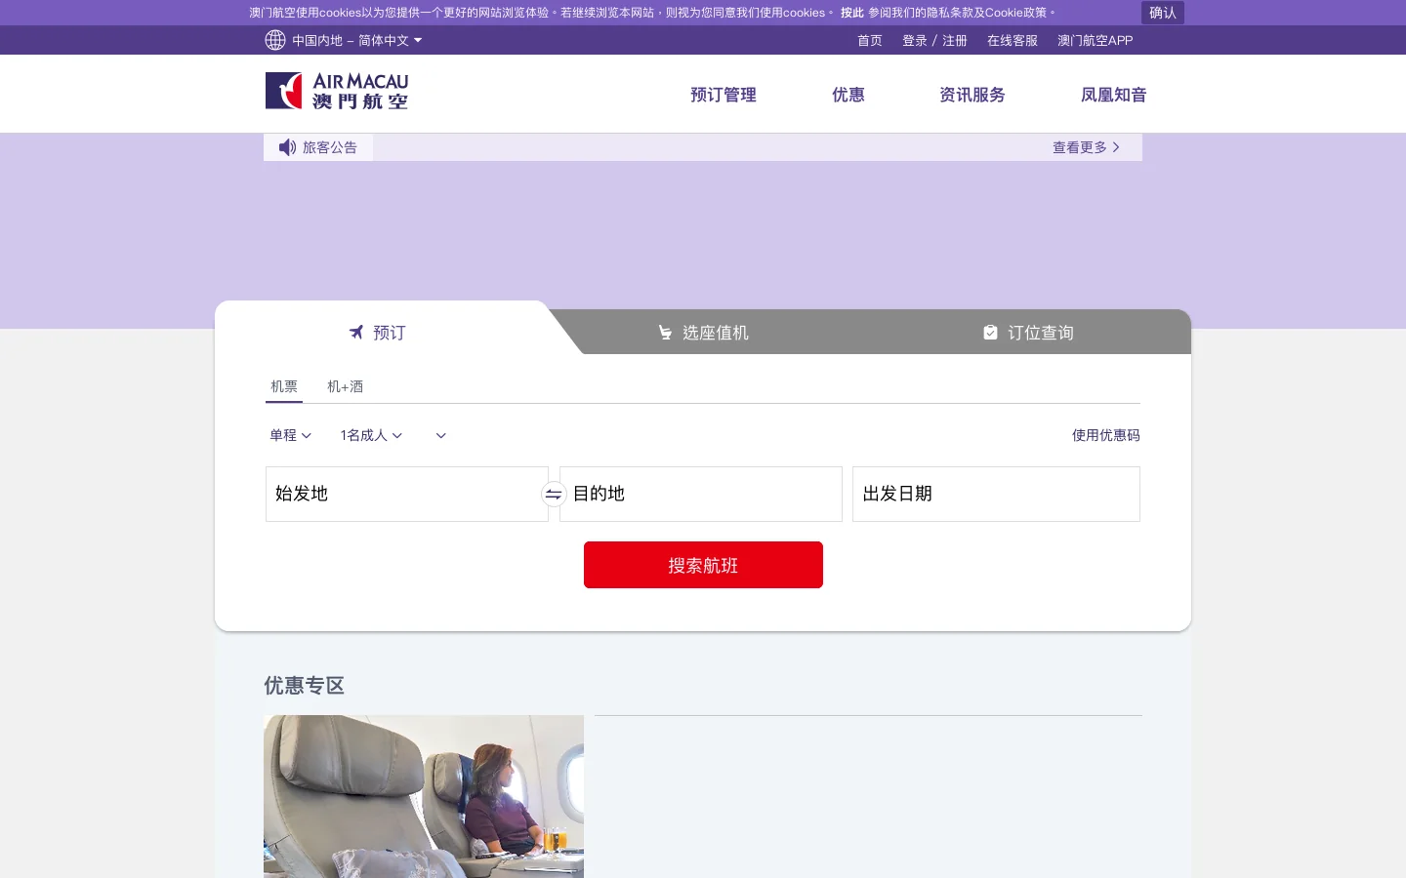
Task: Click the 目的地 destination field
Action: pos(701,494)
